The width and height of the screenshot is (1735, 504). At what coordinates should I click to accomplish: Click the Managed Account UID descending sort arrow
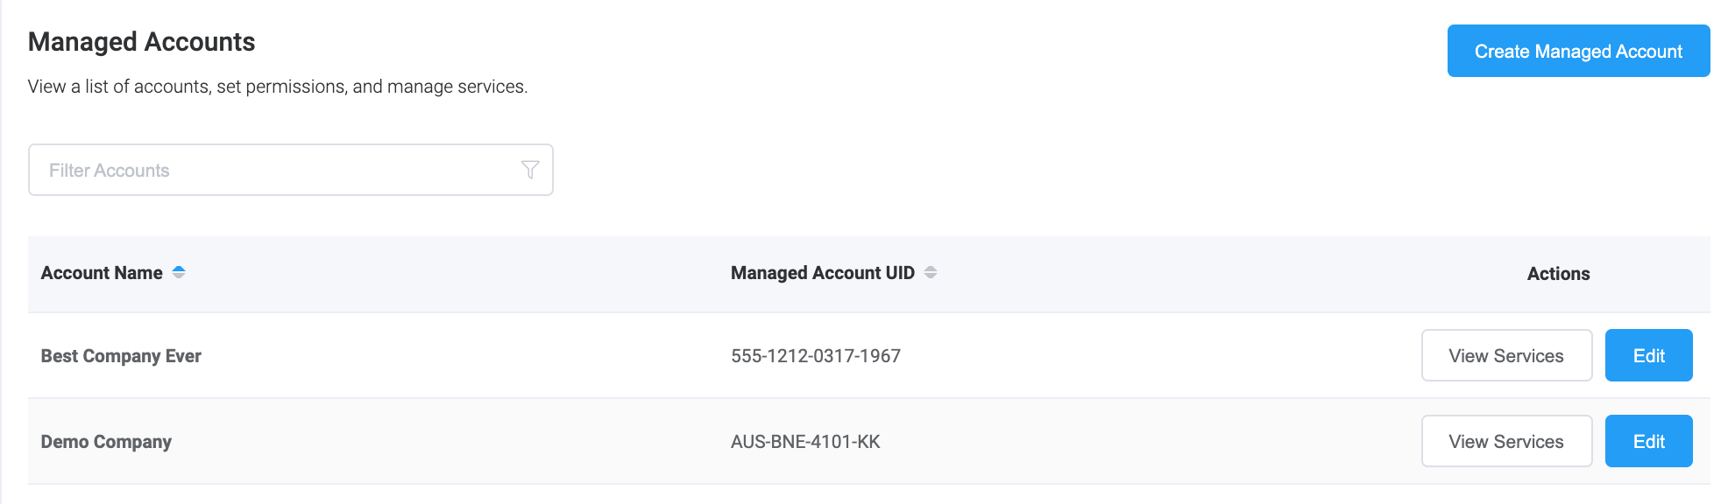coord(931,276)
